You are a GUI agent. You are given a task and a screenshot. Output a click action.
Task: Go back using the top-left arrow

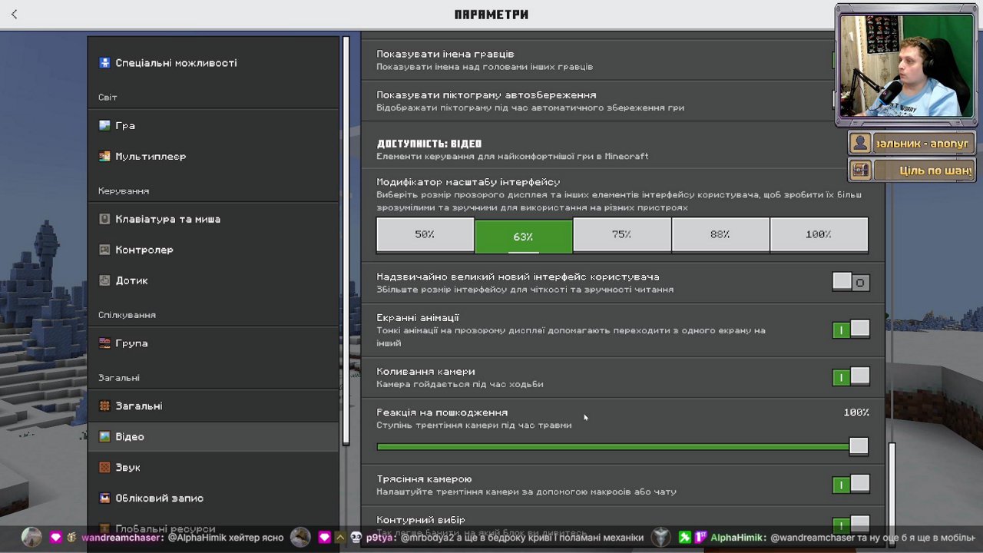[15, 14]
